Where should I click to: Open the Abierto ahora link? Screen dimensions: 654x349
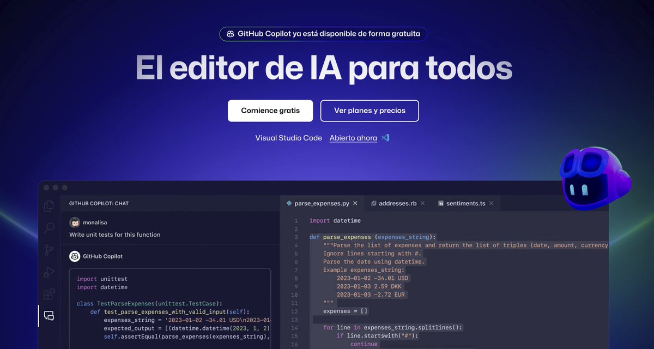353,138
